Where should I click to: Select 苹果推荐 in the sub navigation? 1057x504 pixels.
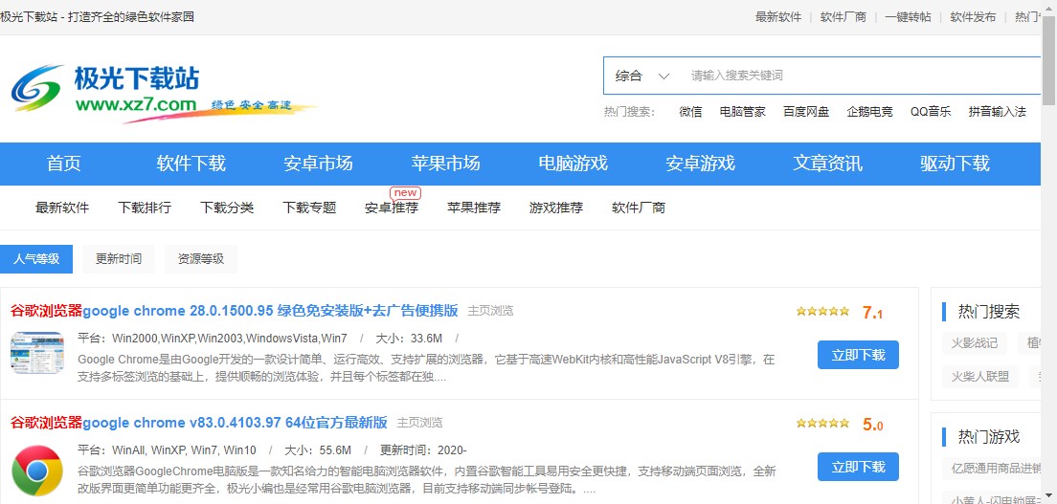click(474, 208)
